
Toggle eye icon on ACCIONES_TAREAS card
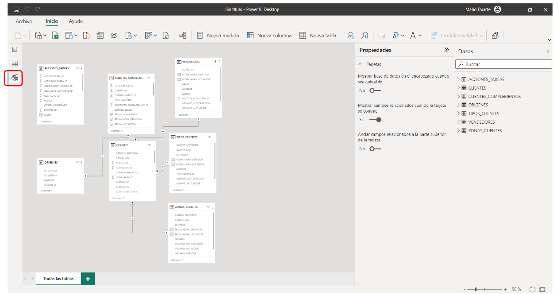77,68
